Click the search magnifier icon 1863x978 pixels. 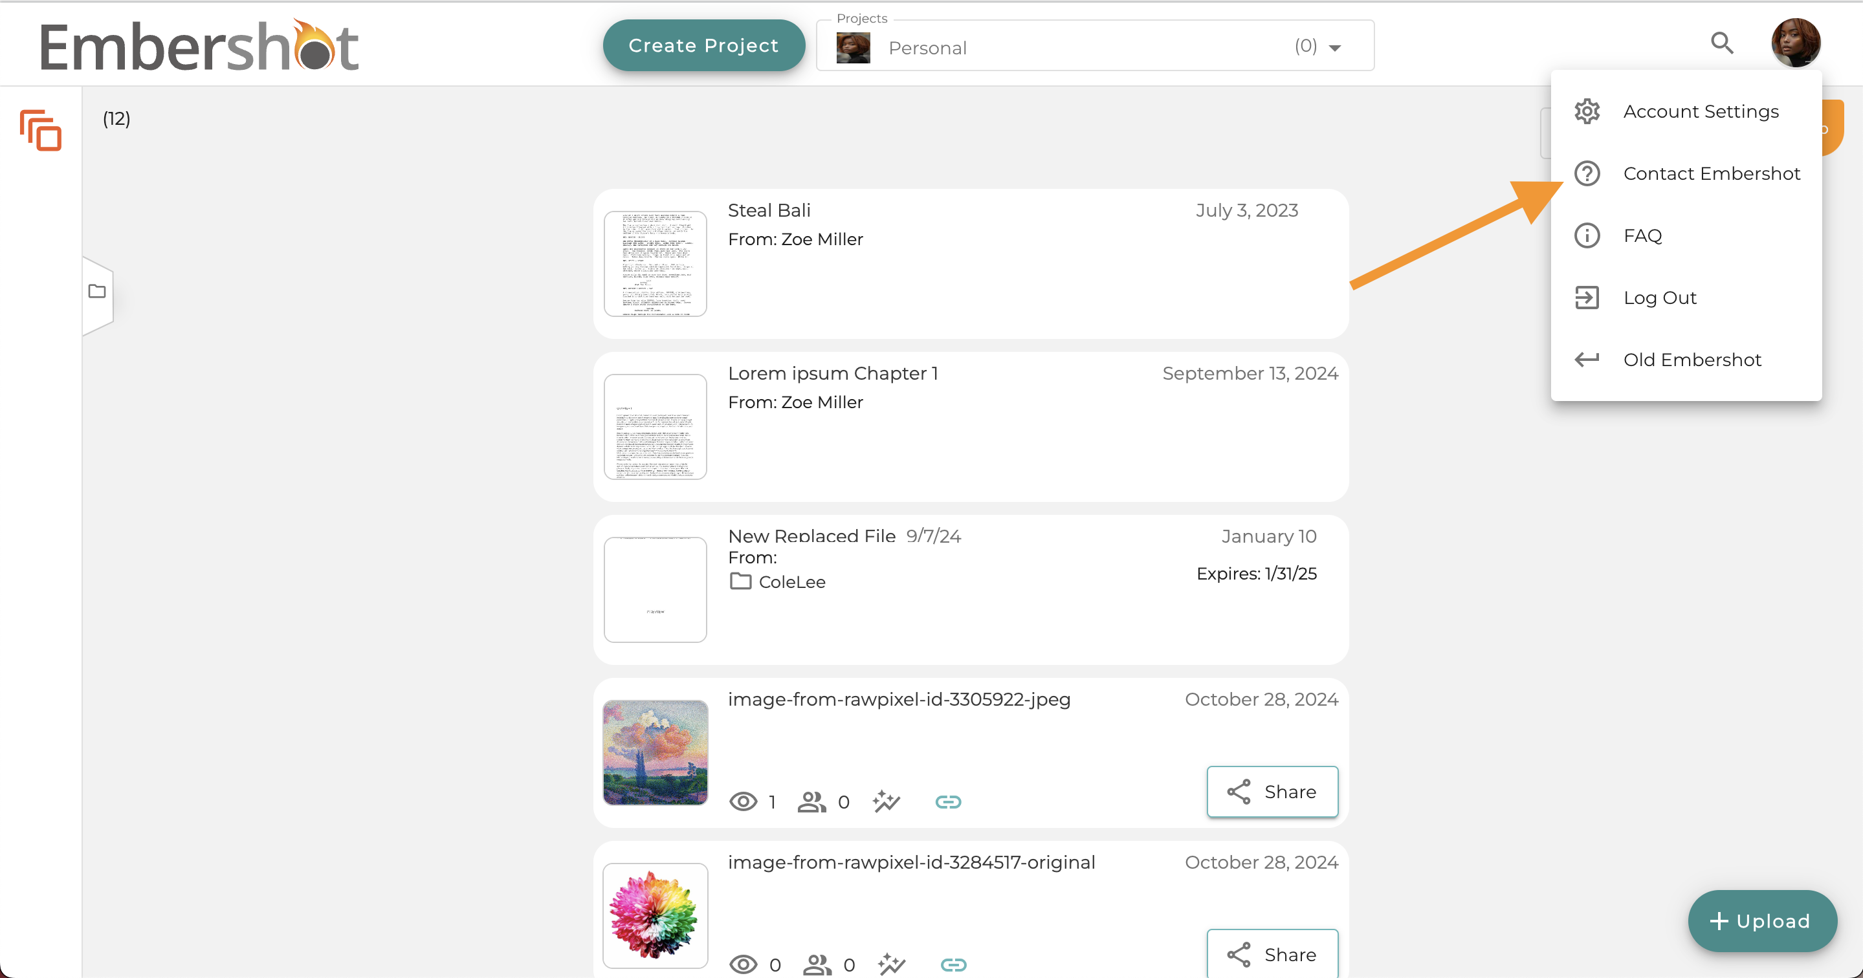[x=1722, y=43]
